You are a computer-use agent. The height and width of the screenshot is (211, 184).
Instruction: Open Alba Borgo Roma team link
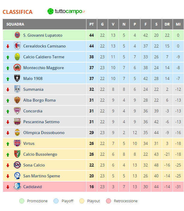pos(39,100)
